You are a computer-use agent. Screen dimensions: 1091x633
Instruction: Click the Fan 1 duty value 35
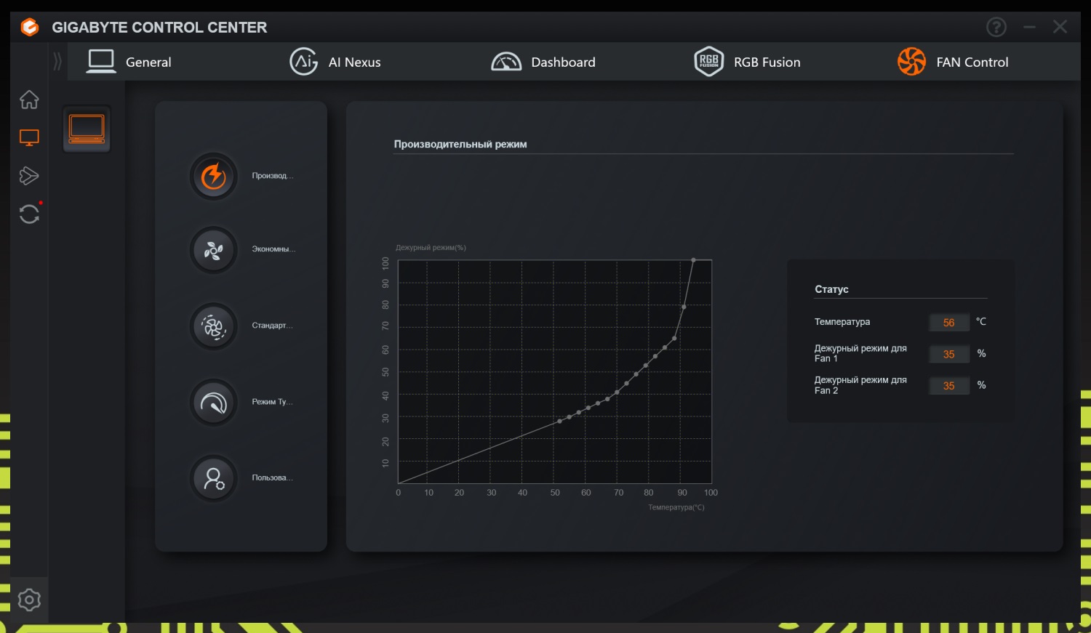click(949, 355)
